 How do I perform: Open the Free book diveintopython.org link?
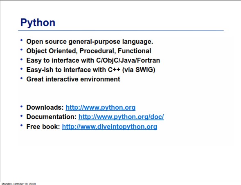tap(109, 127)
